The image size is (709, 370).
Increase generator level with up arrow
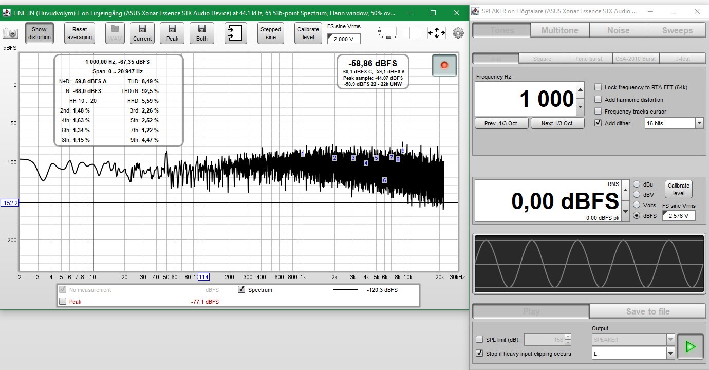pyautogui.click(x=625, y=190)
